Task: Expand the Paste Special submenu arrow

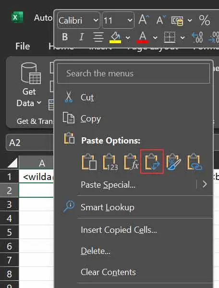Action: click(x=205, y=184)
